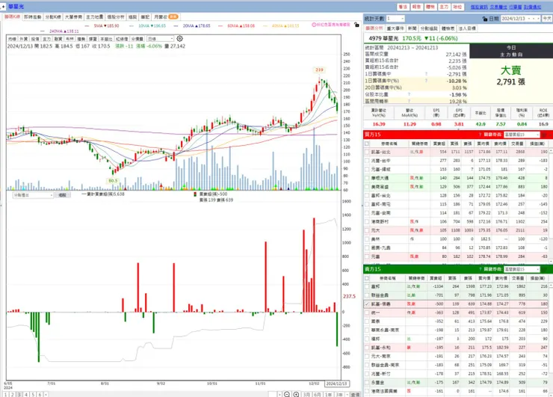
Task: Switch to the 分點K線 tab
Action: coord(53,16)
